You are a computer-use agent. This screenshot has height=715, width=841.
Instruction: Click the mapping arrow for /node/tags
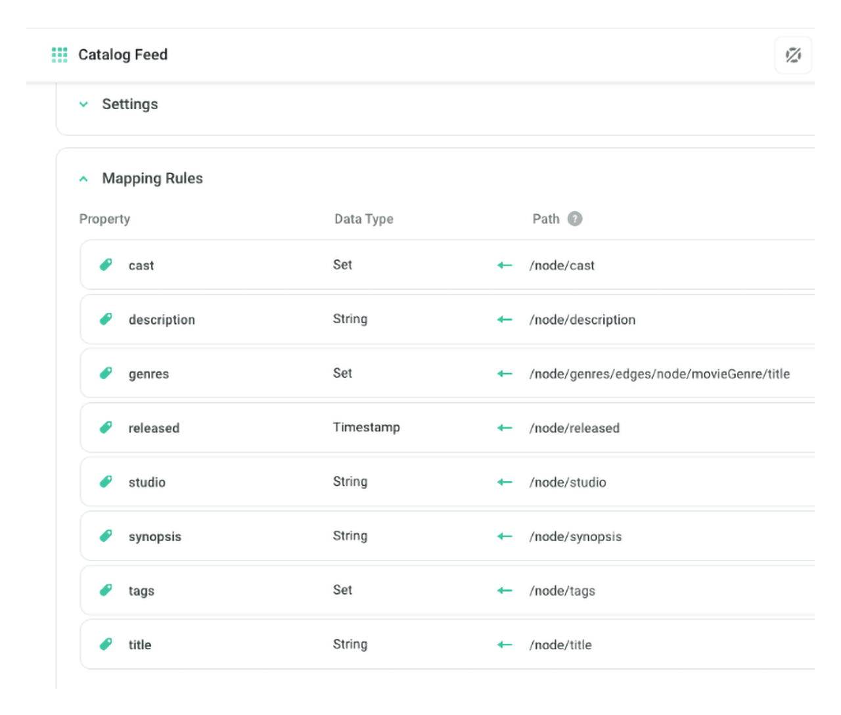click(505, 591)
